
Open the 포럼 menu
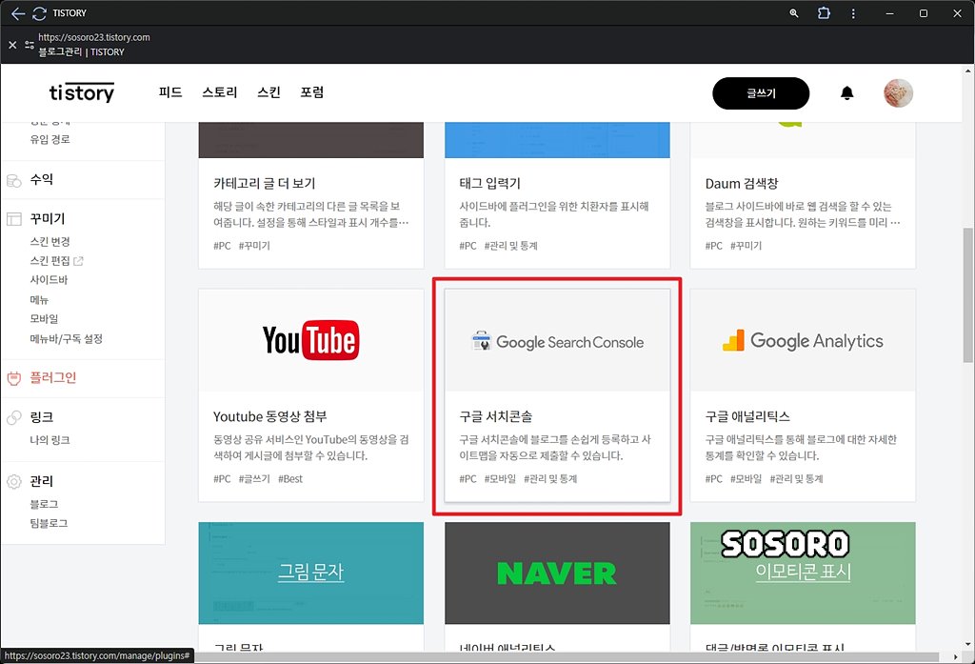tap(312, 92)
